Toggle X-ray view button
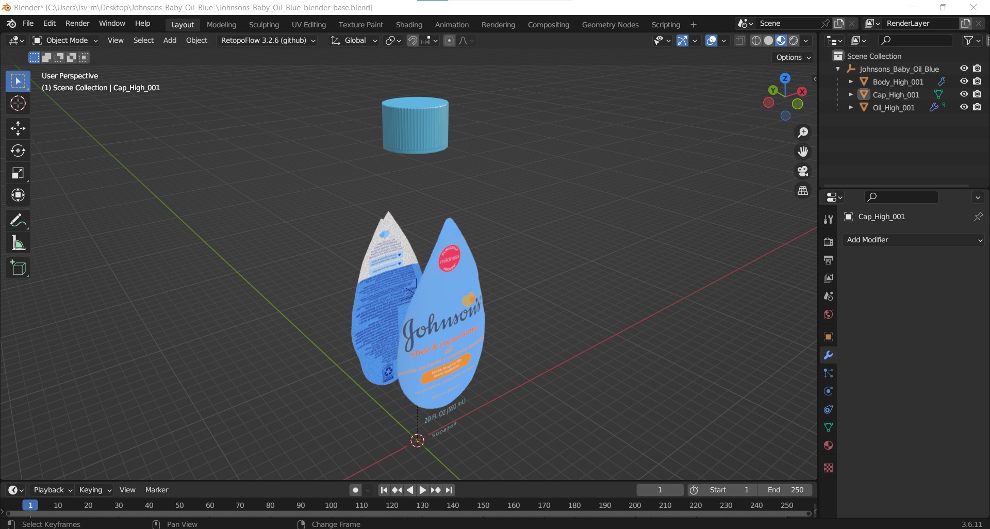The width and height of the screenshot is (990, 529). [740, 41]
